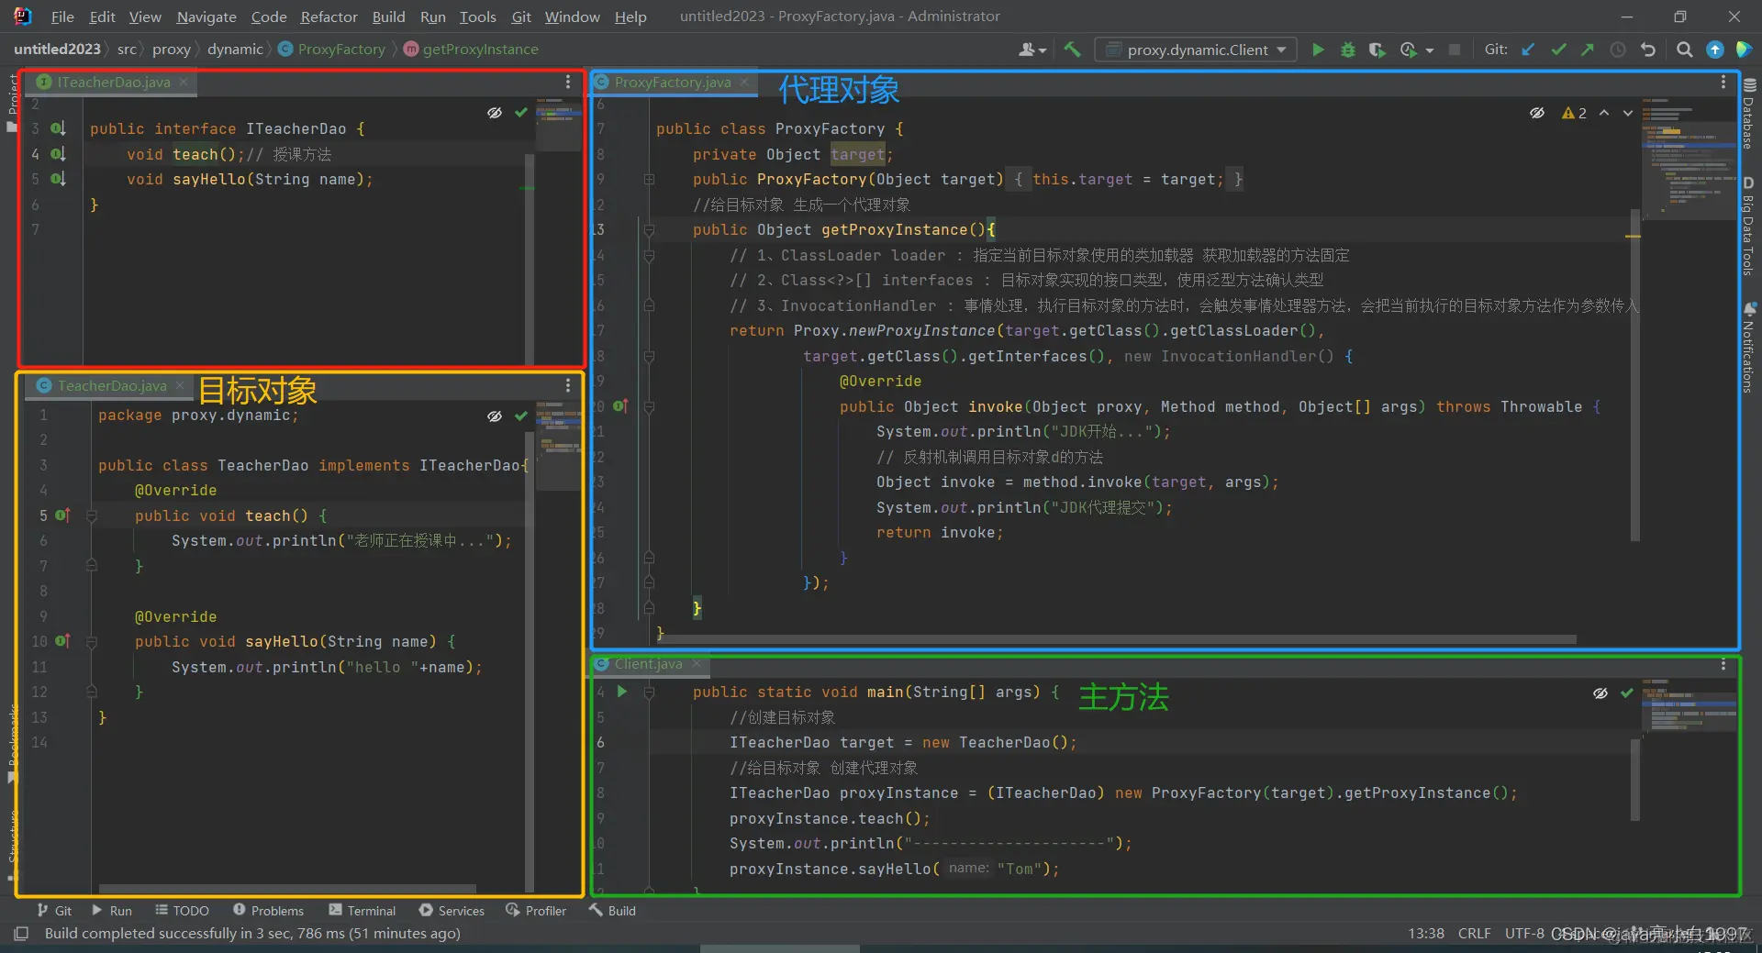The height and width of the screenshot is (953, 1762).
Task: Open the Project tool window stripe
Action: coord(12,101)
